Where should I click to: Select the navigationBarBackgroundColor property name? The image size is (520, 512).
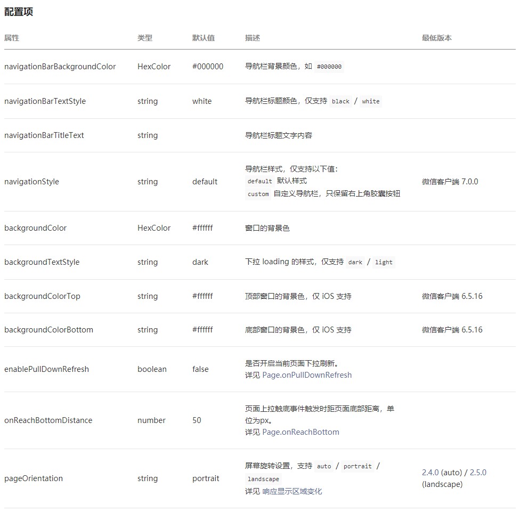coord(60,67)
